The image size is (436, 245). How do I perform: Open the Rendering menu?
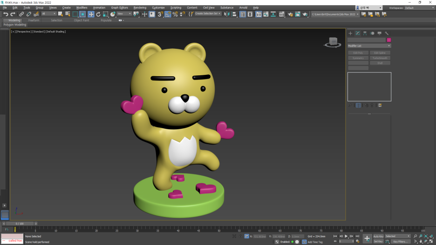140,8
